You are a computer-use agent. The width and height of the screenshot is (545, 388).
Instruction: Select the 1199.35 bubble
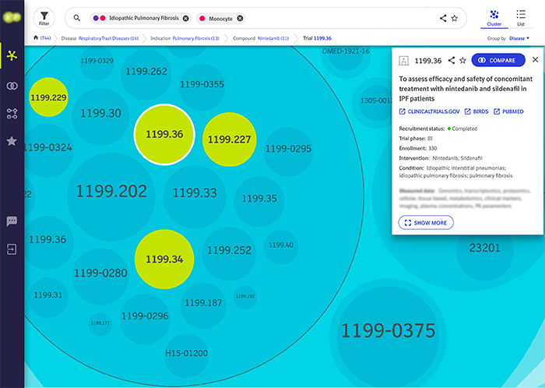pos(259,202)
